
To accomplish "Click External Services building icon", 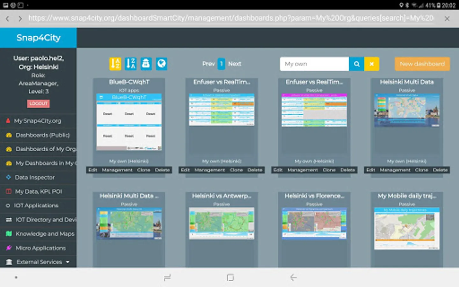I will click(9, 262).
